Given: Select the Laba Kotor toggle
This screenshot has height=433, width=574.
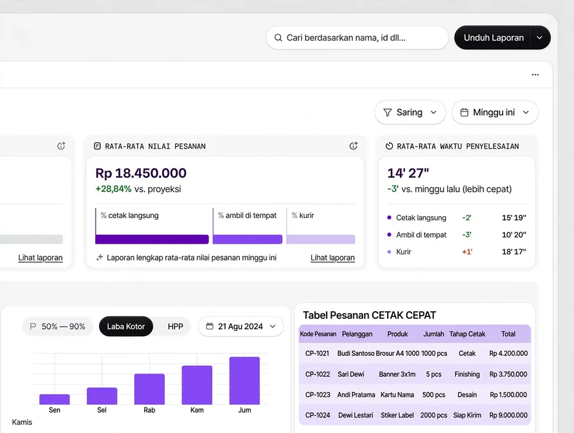Looking at the screenshot, I should pyautogui.click(x=126, y=326).
